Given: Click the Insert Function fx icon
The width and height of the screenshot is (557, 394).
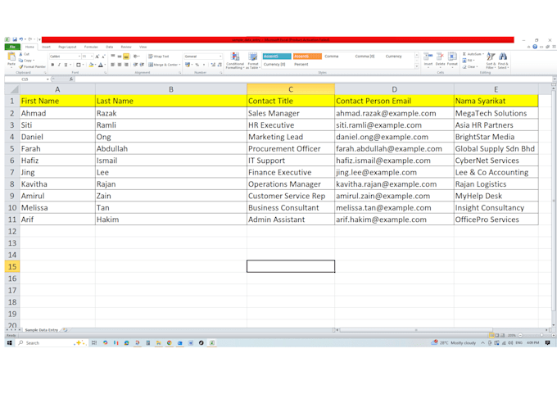Looking at the screenshot, I should point(71,79).
